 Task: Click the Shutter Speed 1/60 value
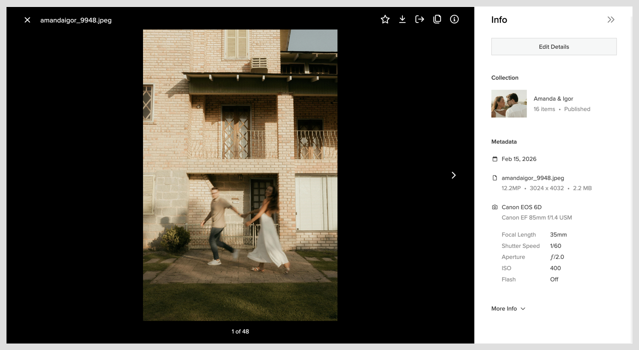pos(555,246)
